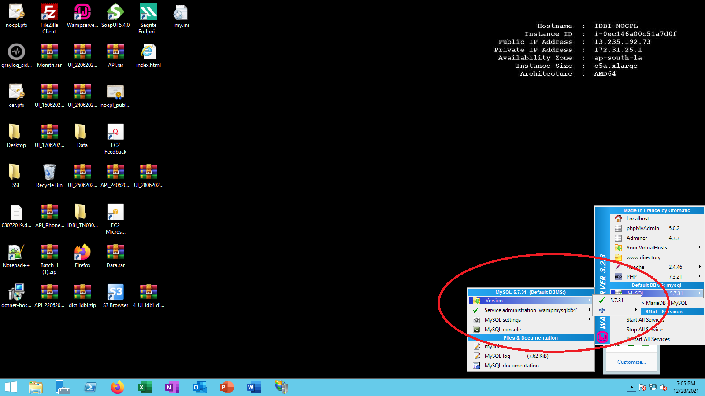The image size is (705, 396).
Task: Click the network tray icon
Action: (653, 387)
